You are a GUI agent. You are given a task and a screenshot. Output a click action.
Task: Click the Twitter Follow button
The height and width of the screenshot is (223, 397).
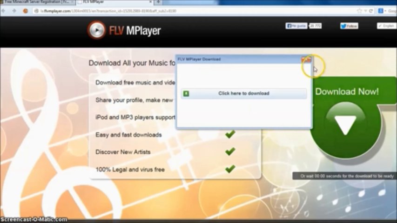tap(349, 26)
